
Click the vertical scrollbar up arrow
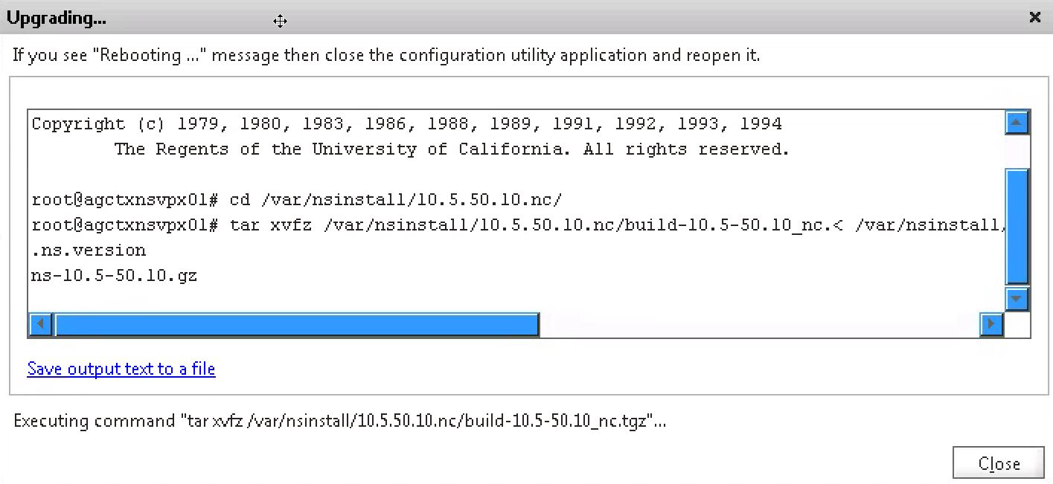click(x=1017, y=123)
